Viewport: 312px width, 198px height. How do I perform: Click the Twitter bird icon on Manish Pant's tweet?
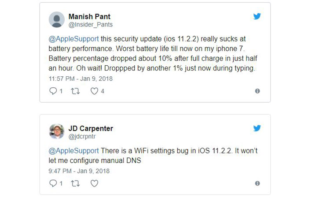[x=257, y=16]
